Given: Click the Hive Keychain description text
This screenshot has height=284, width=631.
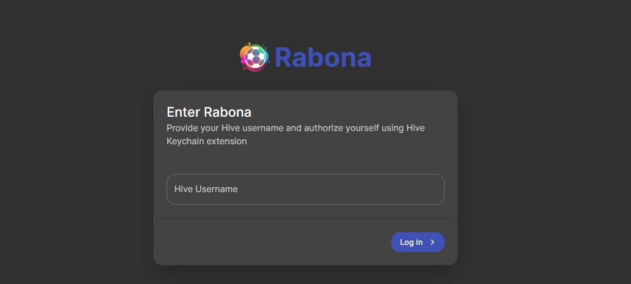Looking at the screenshot, I should [296, 134].
